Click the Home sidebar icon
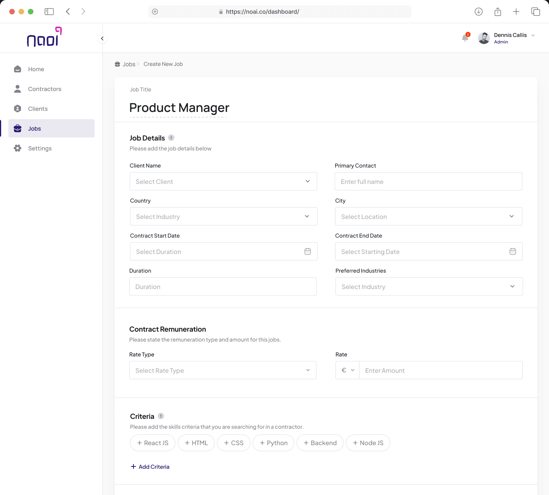 [18, 69]
